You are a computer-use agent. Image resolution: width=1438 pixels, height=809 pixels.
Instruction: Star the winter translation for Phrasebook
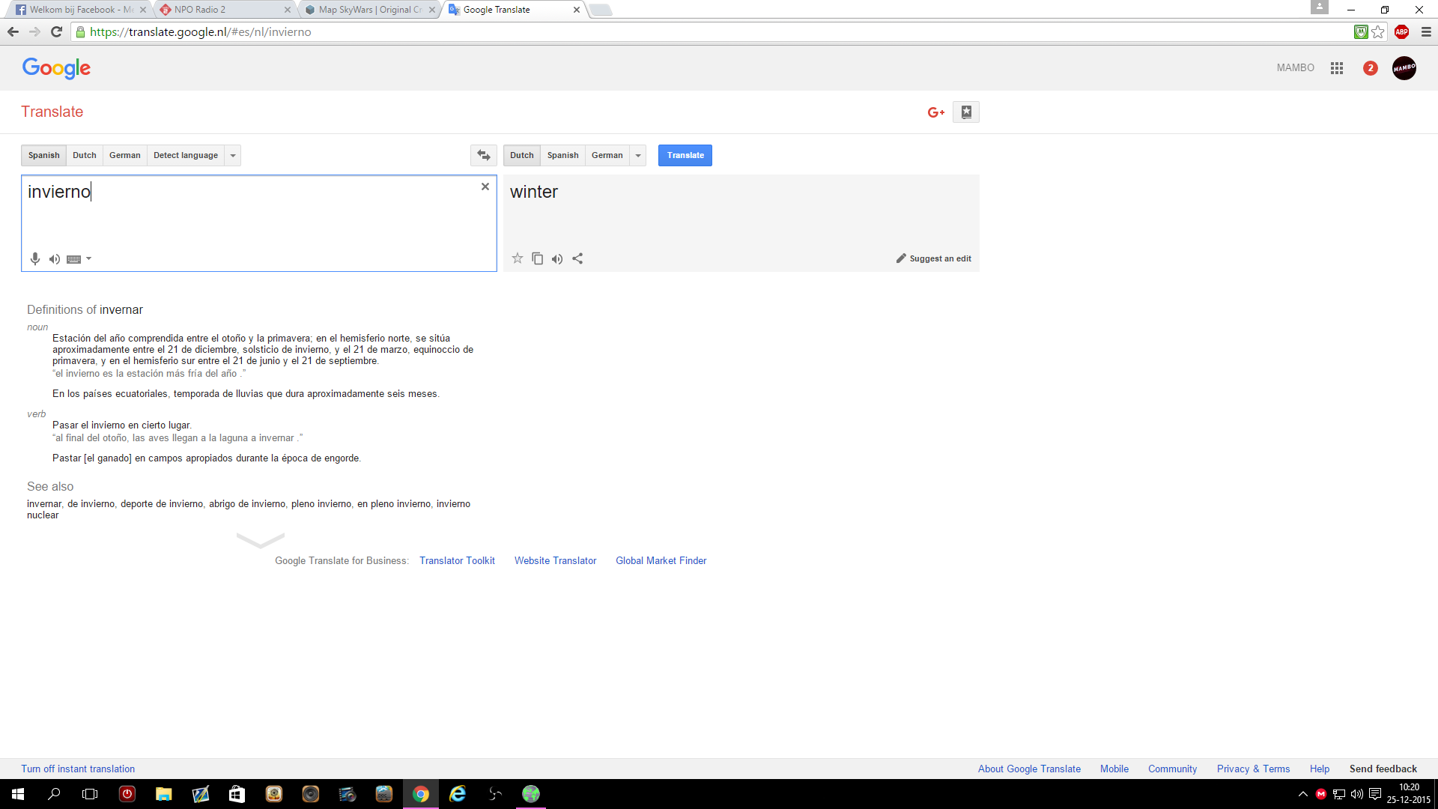tap(518, 258)
